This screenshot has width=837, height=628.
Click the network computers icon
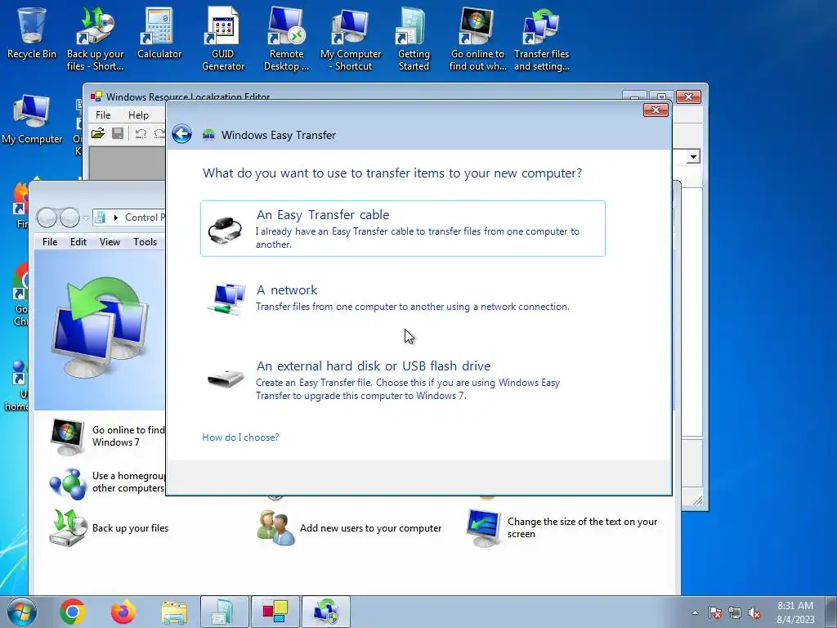pos(226,299)
